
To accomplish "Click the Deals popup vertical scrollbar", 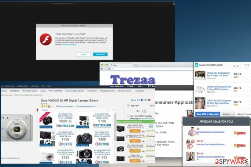I will 115,128.
